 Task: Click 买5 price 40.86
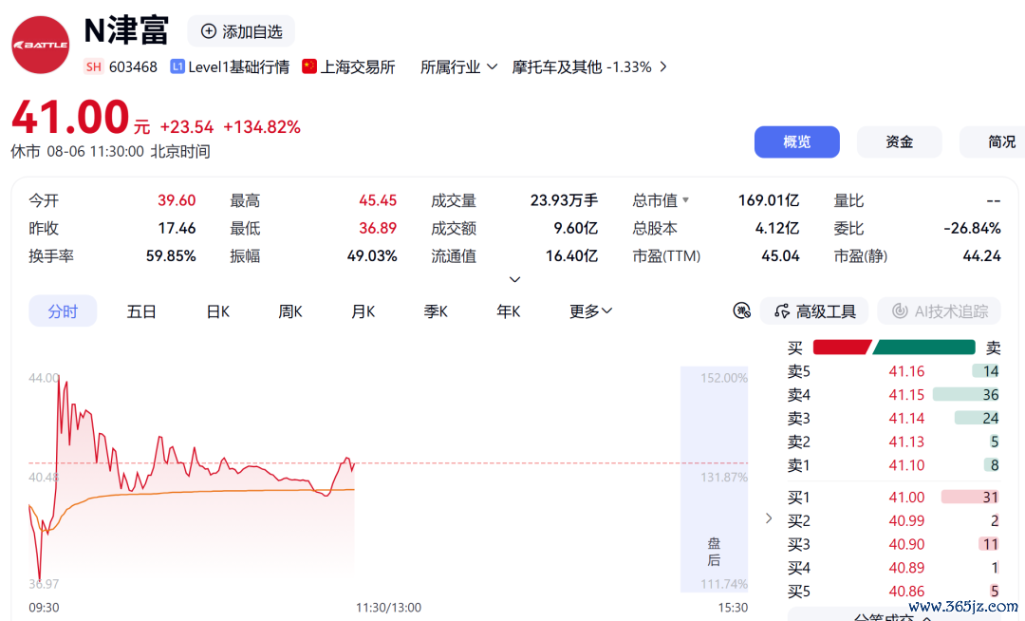point(906,592)
